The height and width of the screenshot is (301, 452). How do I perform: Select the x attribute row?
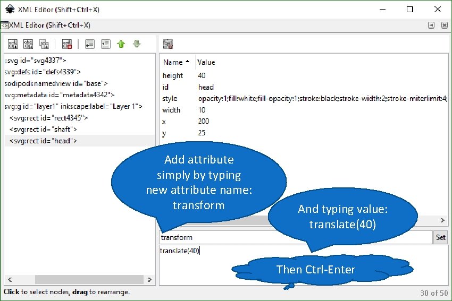tap(304, 122)
